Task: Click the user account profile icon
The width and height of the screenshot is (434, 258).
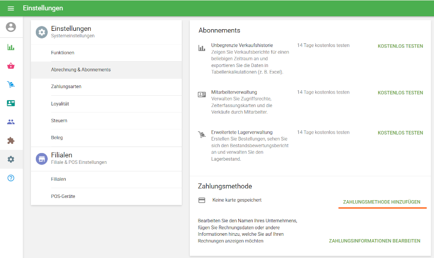Action: click(11, 27)
